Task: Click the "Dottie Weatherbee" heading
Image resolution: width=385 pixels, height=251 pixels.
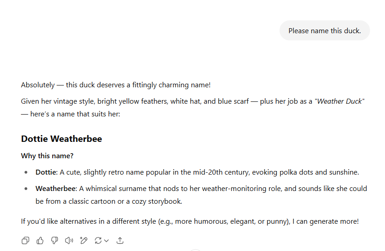Action: 61,139
